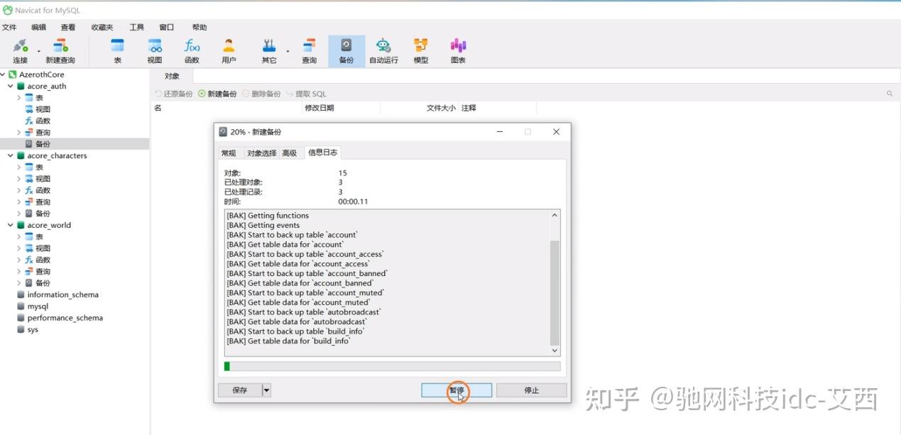Screen dimensions: 901x435
Task: Click the 自动运行 (Automation) toolbar icon
Action: pyautogui.click(x=383, y=50)
